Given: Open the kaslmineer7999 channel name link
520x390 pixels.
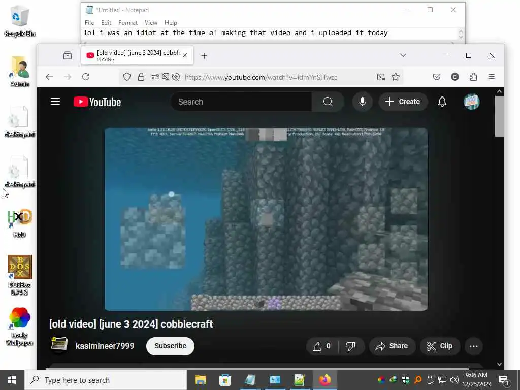Looking at the screenshot, I should pos(105,346).
